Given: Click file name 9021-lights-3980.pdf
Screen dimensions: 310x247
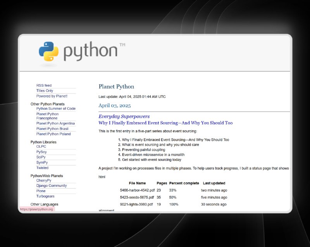Looking at the screenshot, I should coord(136,204).
